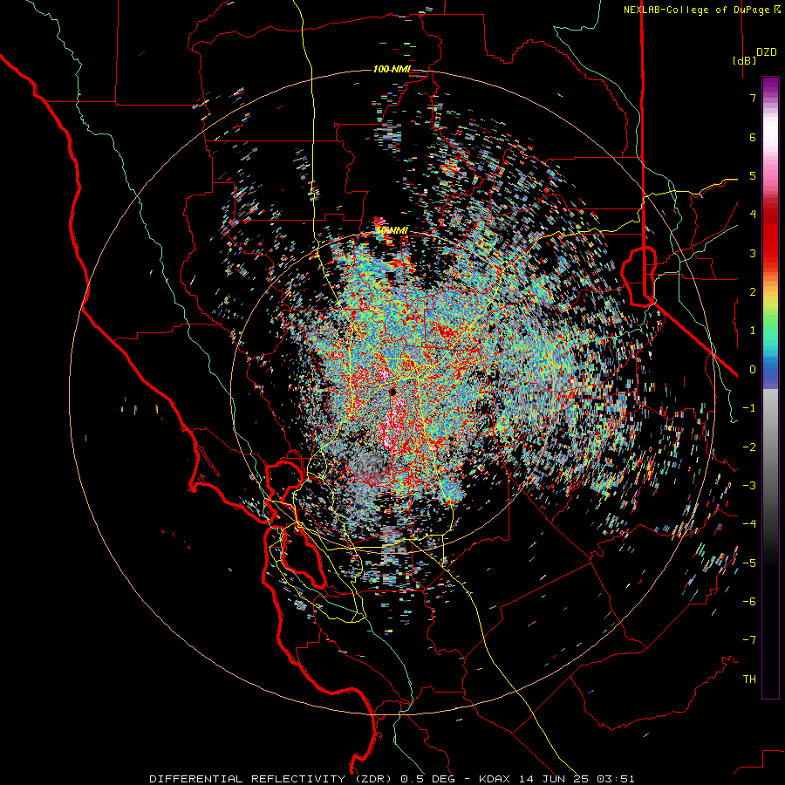785x785 pixels.
Task: Click the [dB] unit label
Action: click(x=744, y=60)
